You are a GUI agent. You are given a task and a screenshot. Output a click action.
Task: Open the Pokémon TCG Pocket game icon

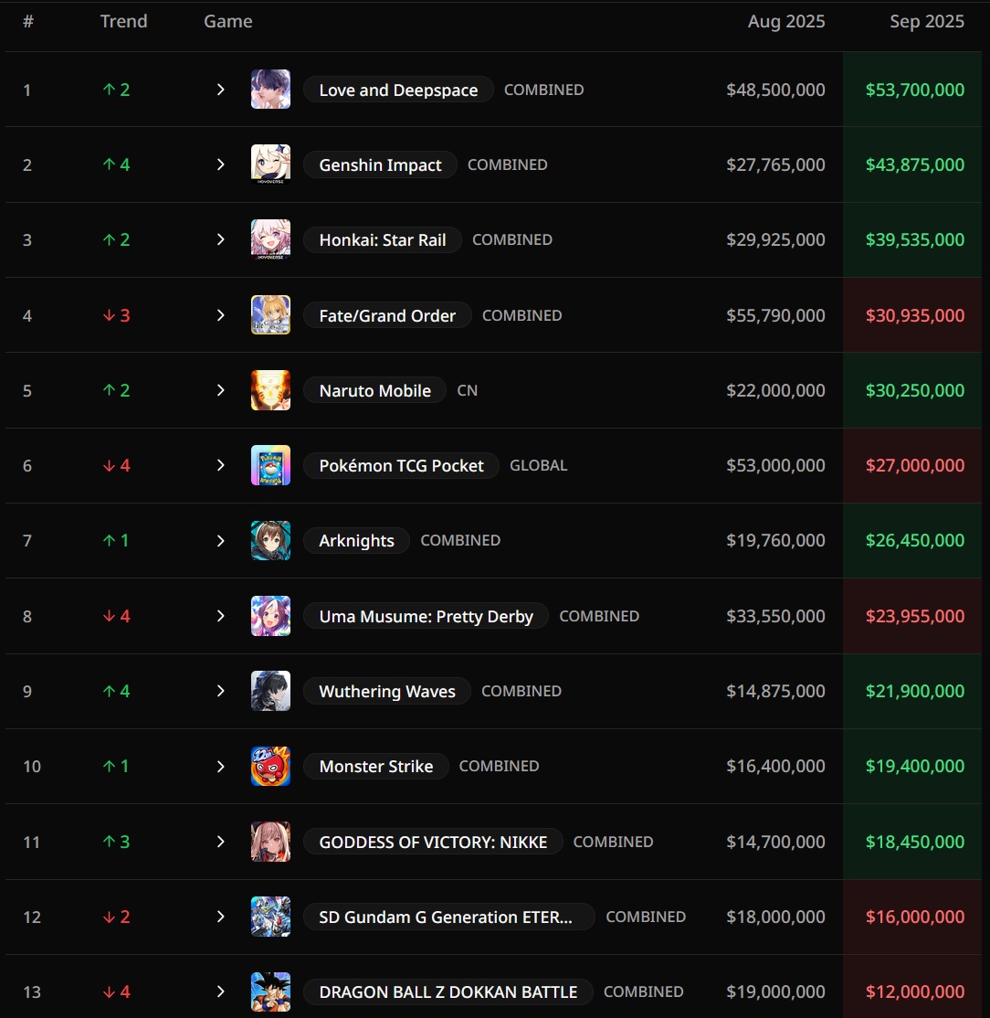pos(270,465)
